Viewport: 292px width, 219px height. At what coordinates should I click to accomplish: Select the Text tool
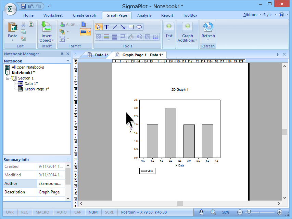click(x=106, y=27)
